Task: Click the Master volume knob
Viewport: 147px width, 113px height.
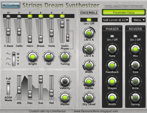Action: tap(65, 98)
